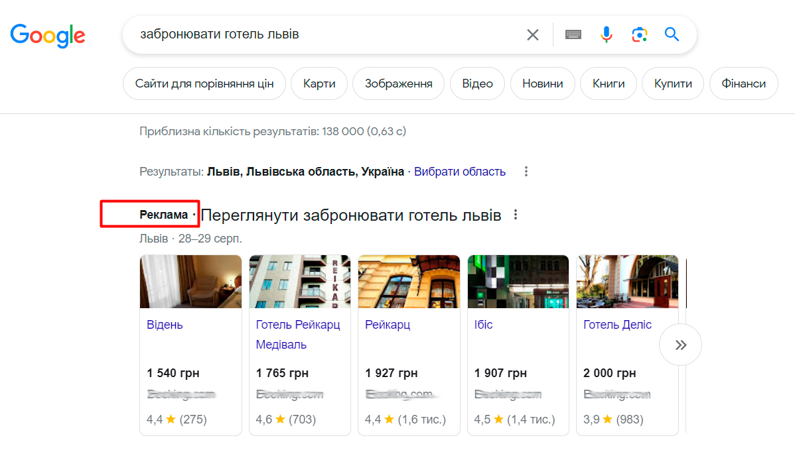795x452 pixels.
Task: Click the Рейкарц hotel facade photo
Action: click(409, 282)
